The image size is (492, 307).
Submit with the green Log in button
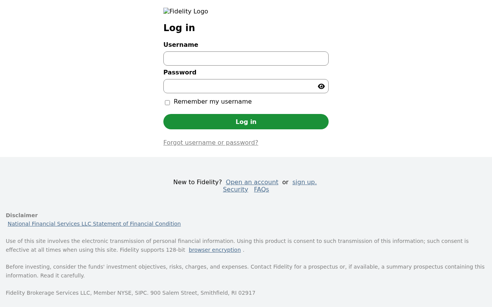pos(246,122)
